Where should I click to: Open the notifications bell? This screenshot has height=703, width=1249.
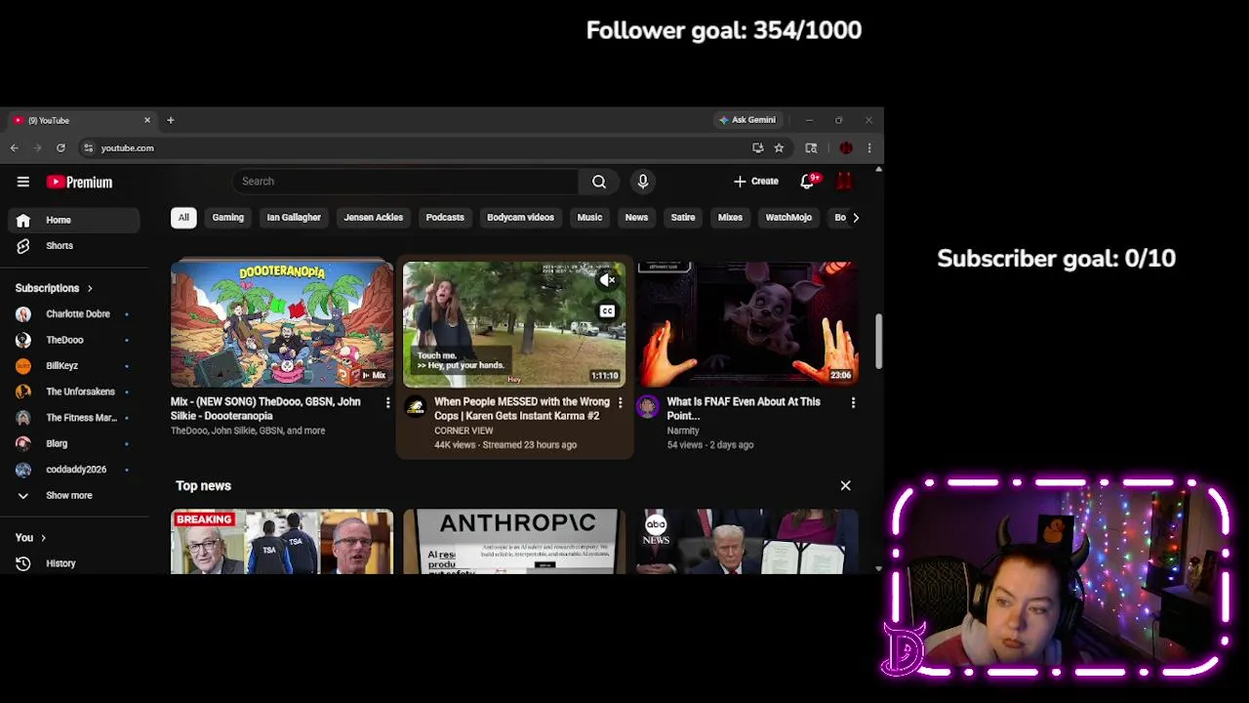(808, 181)
